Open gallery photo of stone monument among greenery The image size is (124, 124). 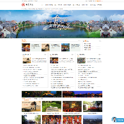coord(52,106)
